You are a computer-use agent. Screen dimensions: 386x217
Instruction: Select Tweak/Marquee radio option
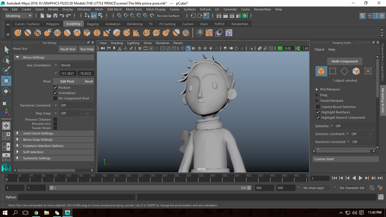point(317,101)
